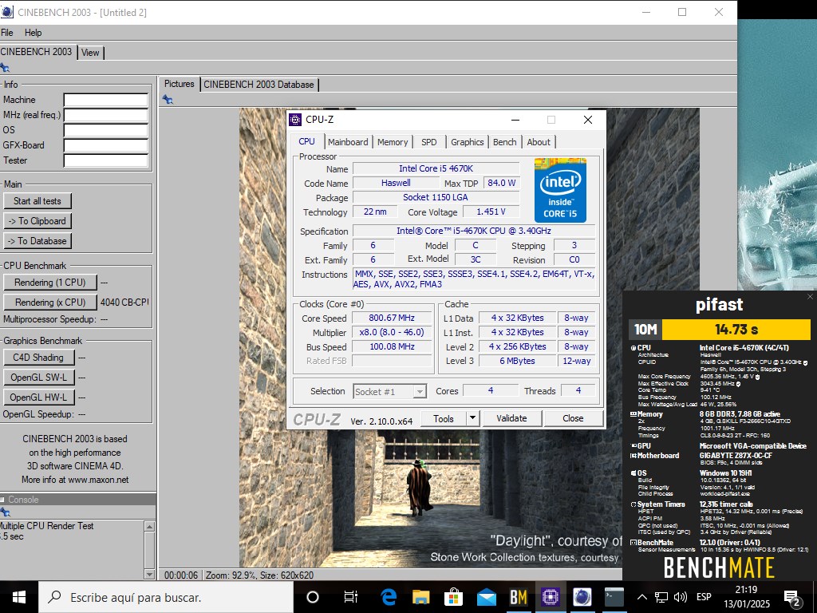Click the console scrollbar down arrow
The image size is (817, 613).
[149, 575]
